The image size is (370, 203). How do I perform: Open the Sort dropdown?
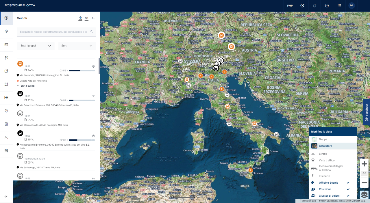[77, 46]
